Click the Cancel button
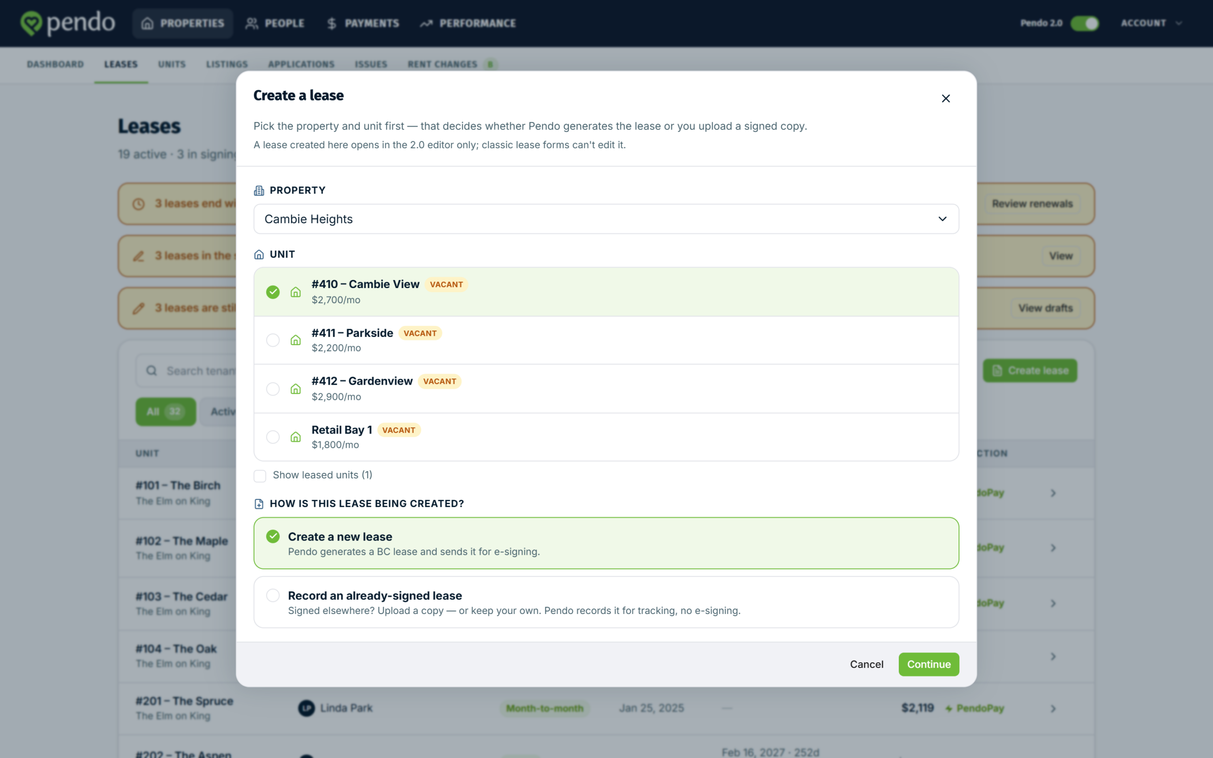This screenshot has width=1213, height=758. pyautogui.click(x=866, y=664)
